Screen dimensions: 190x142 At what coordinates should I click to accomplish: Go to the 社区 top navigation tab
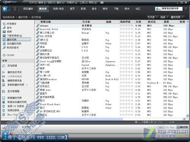click(x=138, y=9)
